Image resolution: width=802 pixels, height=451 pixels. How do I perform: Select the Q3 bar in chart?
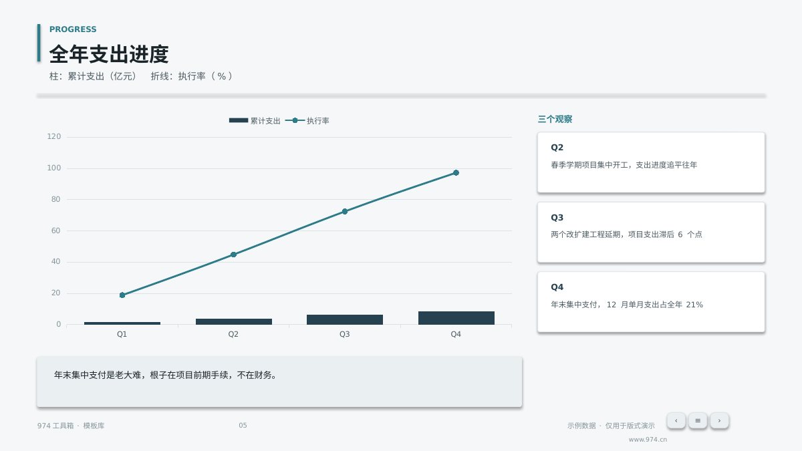click(x=345, y=319)
